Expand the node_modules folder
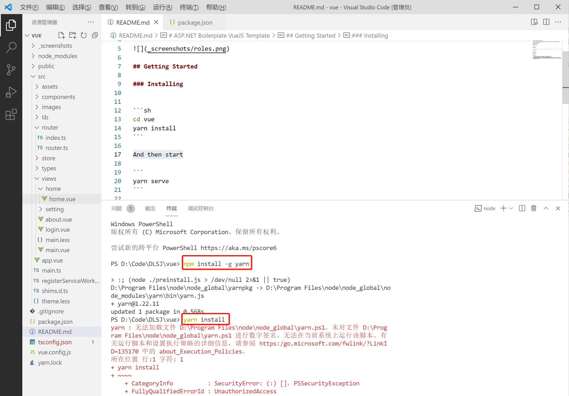Viewport: 569px width, 396px height. [57, 56]
